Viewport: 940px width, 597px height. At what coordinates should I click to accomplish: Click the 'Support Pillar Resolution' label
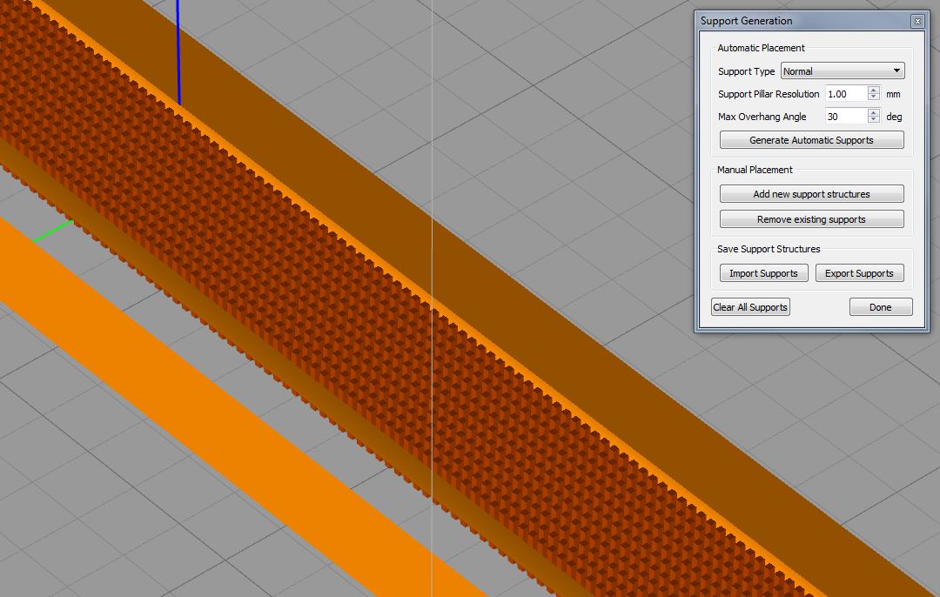769,94
